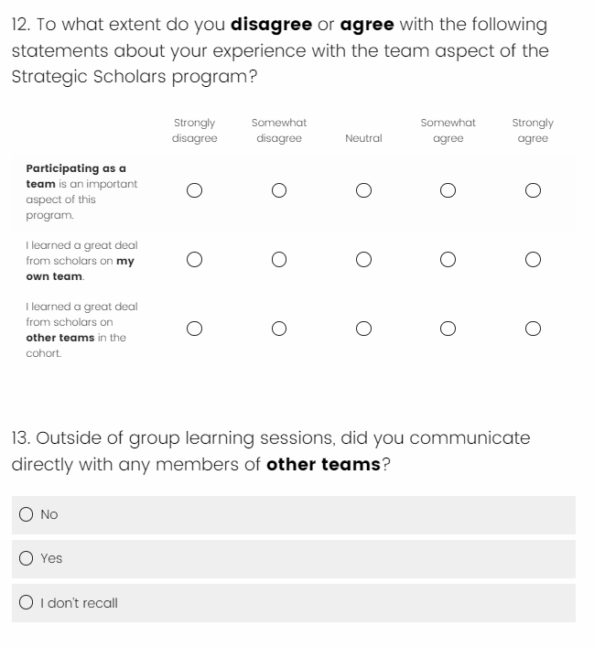Select I don't recall for question 13
The image size is (594, 647).
27,603
